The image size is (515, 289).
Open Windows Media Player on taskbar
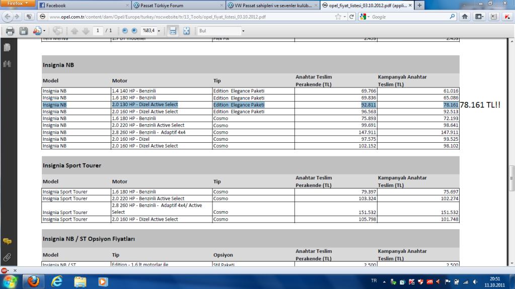point(103,282)
